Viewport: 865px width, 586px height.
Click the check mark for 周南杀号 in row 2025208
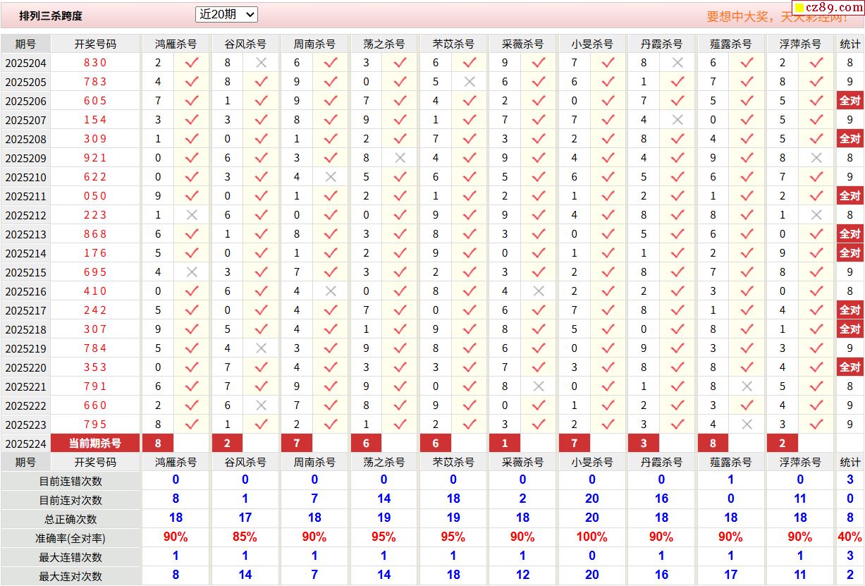coord(331,139)
